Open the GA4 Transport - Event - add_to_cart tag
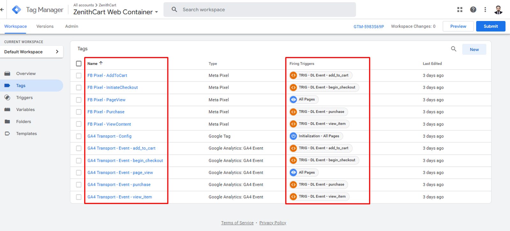The image size is (510, 231). 121,148
